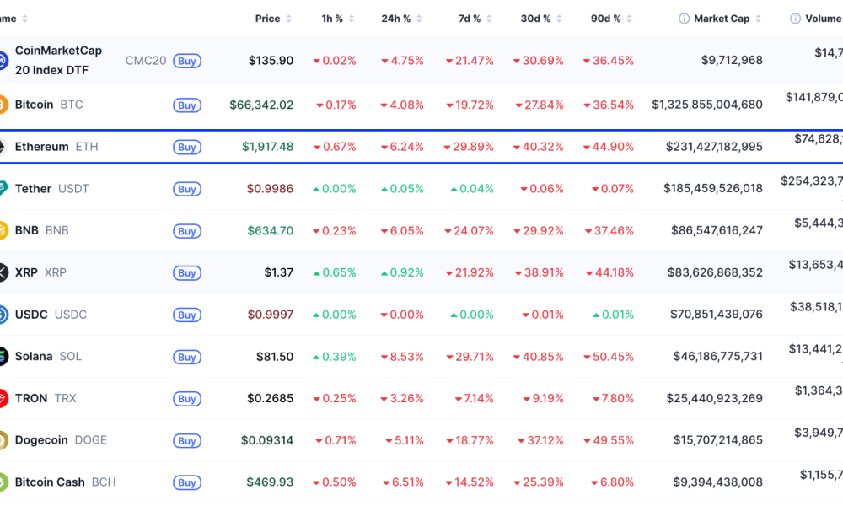Screen dimensions: 843x506
Task: Click the info icon next to Market Cap
Action: coord(683,18)
